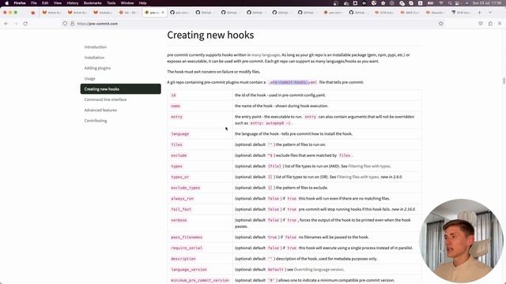Open the View menu
The height and width of the screenshot is (284, 506).
(58, 3)
